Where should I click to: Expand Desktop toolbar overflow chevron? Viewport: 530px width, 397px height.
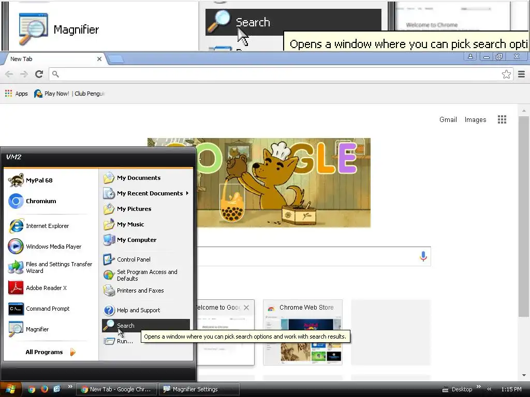tap(479, 387)
